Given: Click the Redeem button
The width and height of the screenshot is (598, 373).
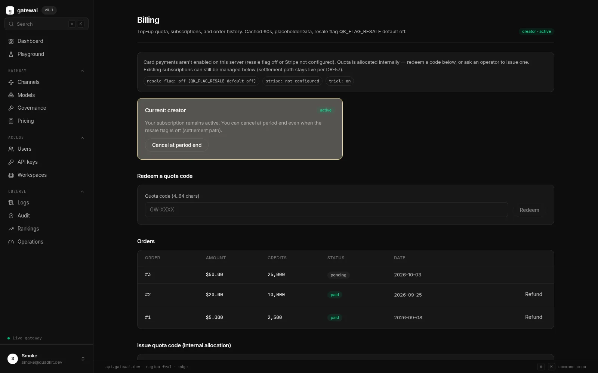Looking at the screenshot, I should click(x=529, y=210).
